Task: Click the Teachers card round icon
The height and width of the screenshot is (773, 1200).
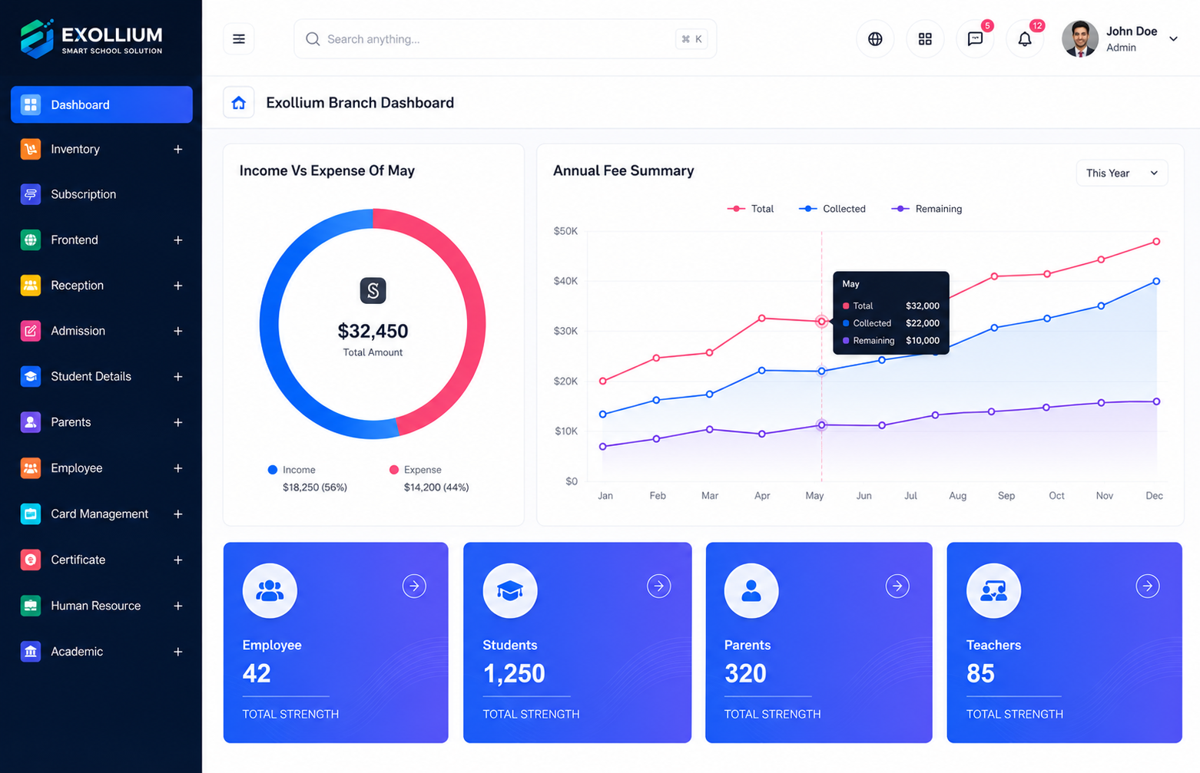Action: [x=993, y=590]
